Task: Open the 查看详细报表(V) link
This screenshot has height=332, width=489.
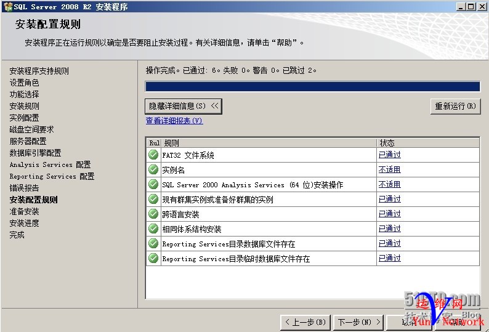Action: (x=174, y=121)
